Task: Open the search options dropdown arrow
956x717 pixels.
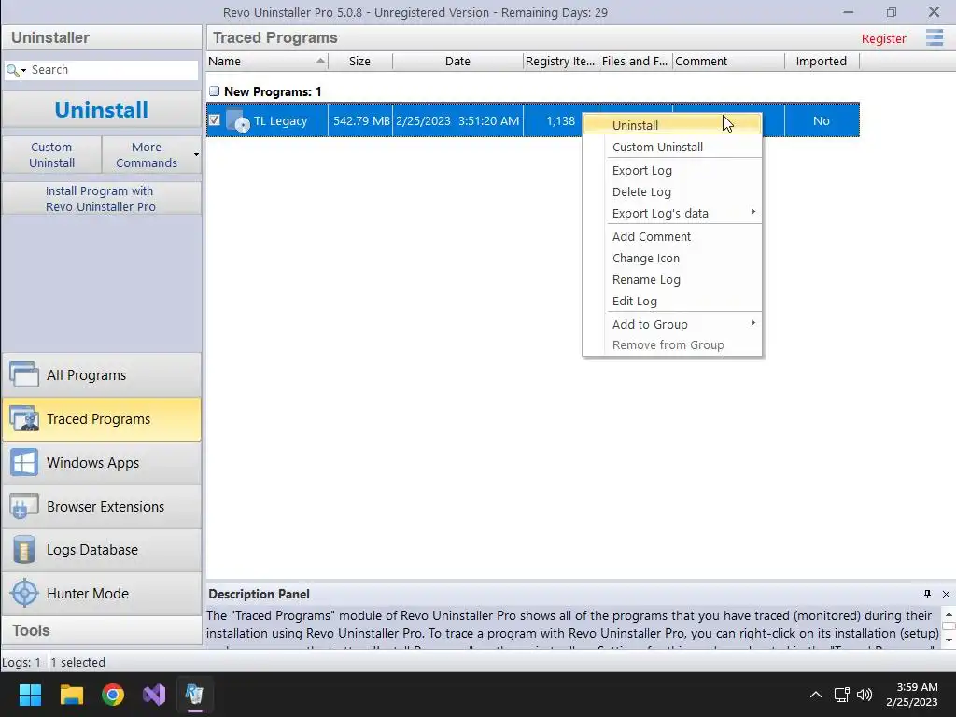Action: [x=23, y=71]
